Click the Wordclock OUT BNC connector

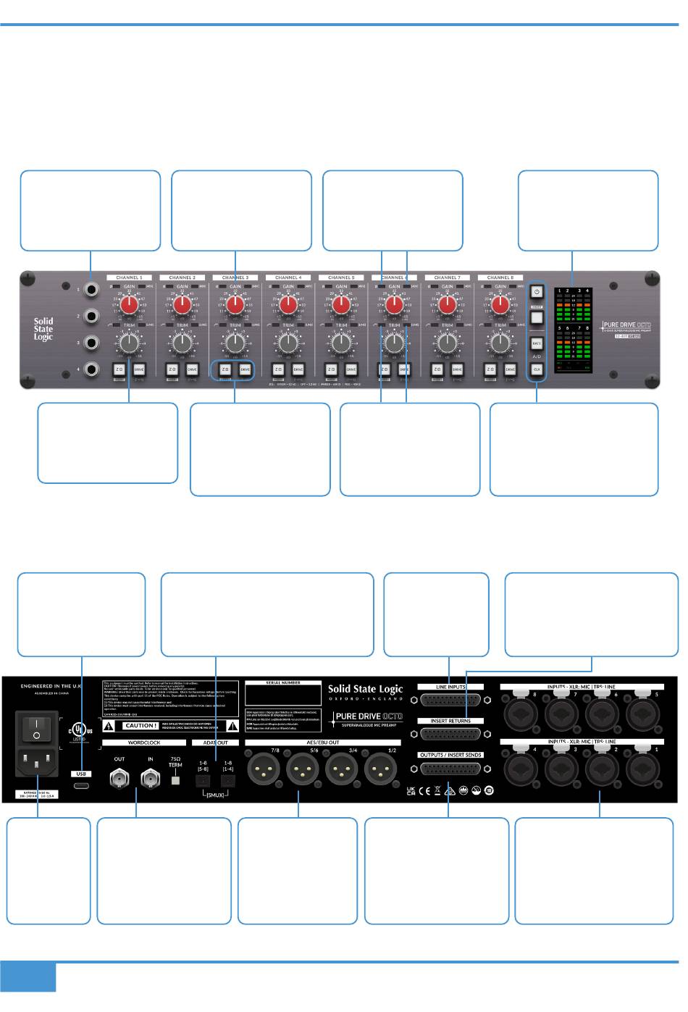point(118,780)
